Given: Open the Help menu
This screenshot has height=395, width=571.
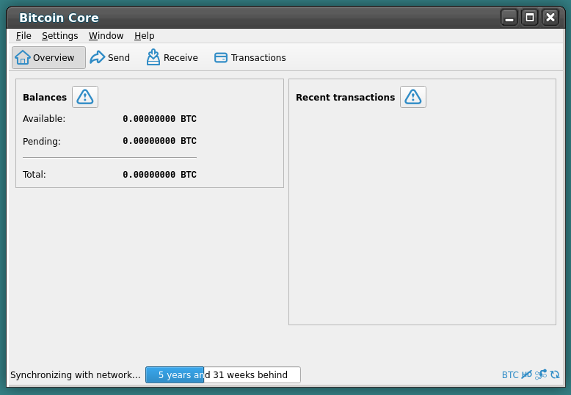Looking at the screenshot, I should click(144, 35).
